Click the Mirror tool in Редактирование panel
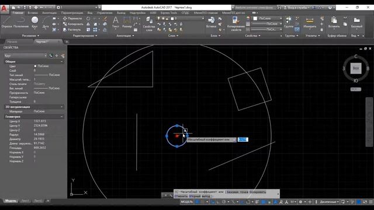The height and width of the screenshot is (210, 374). pos(88,24)
